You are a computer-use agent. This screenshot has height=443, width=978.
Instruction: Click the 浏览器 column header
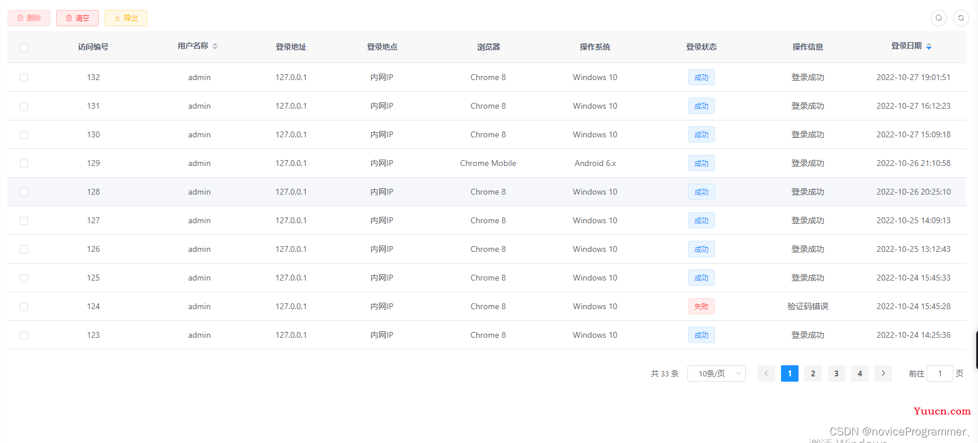tap(488, 47)
